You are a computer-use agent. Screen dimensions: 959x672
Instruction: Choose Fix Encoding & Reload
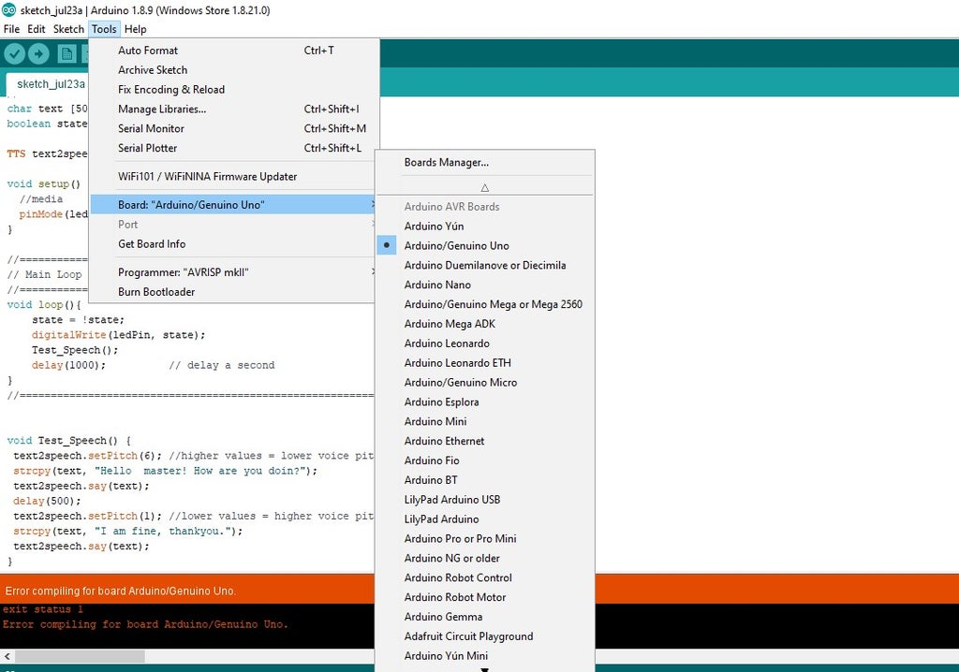(x=232, y=89)
